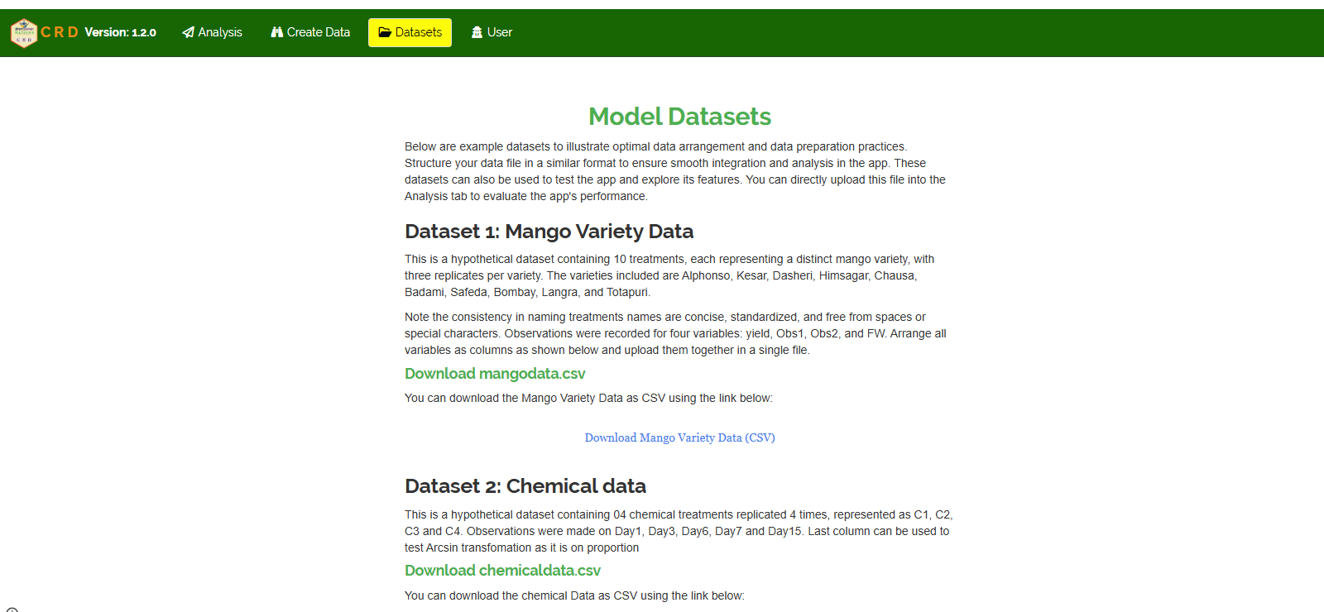Image resolution: width=1324 pixels, height=612 pixels.
Task: Click the 'Version: 1.2.0' label
Action: pos(120,32)
